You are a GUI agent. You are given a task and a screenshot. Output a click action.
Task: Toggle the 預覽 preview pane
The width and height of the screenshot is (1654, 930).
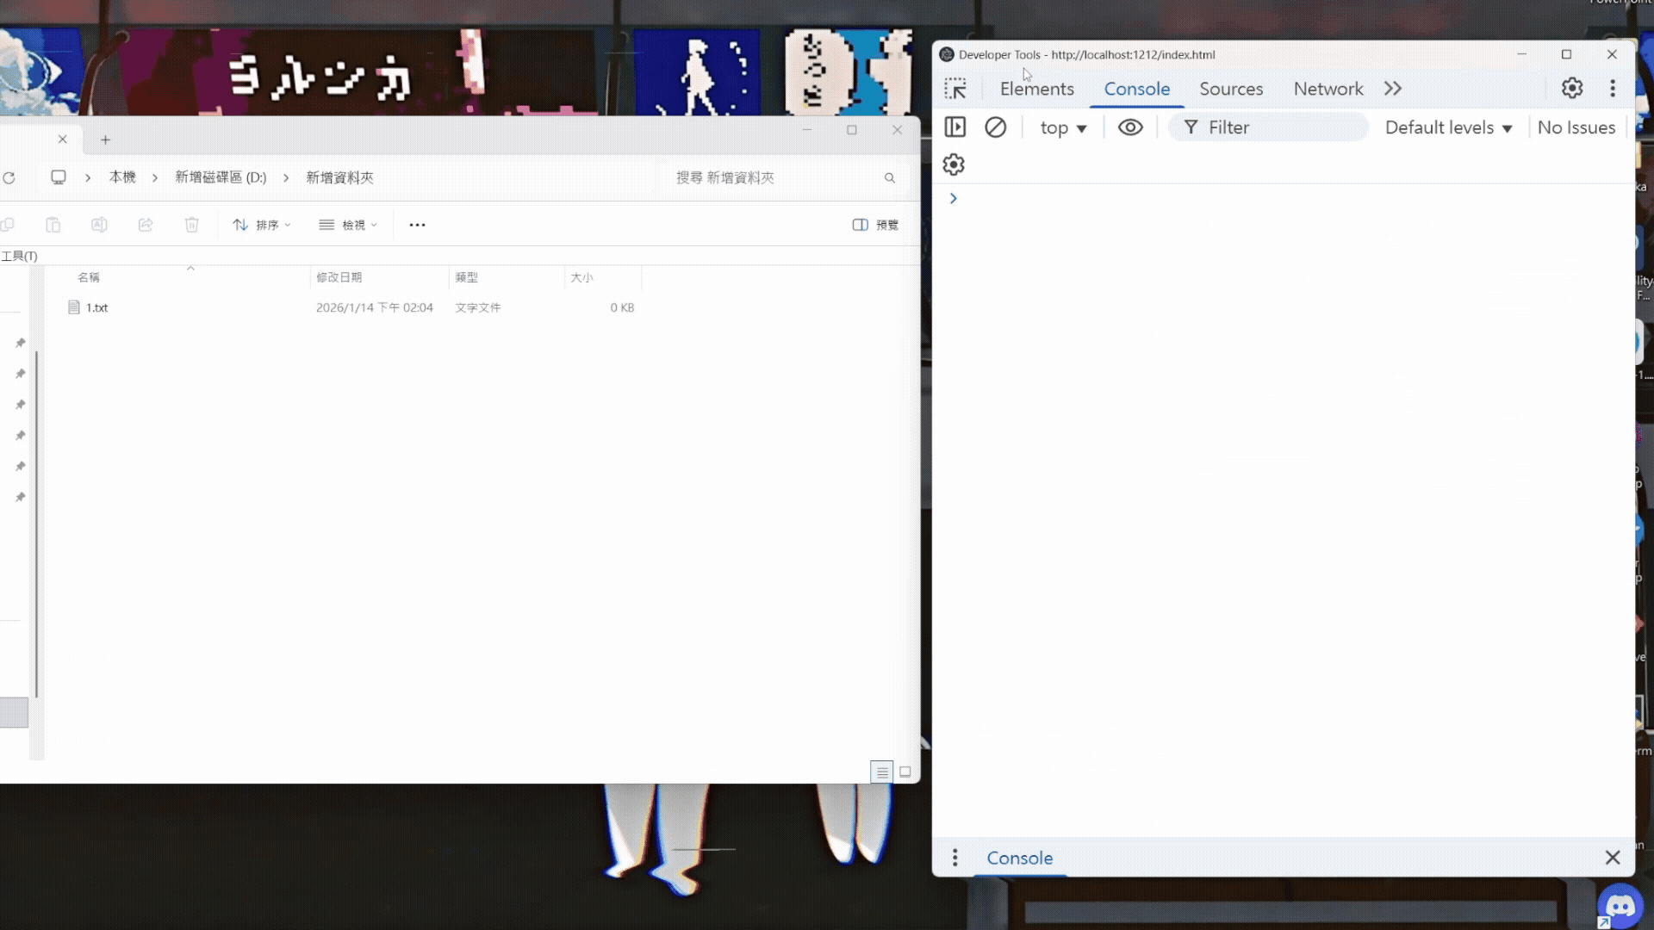click(x=875, y=225)
